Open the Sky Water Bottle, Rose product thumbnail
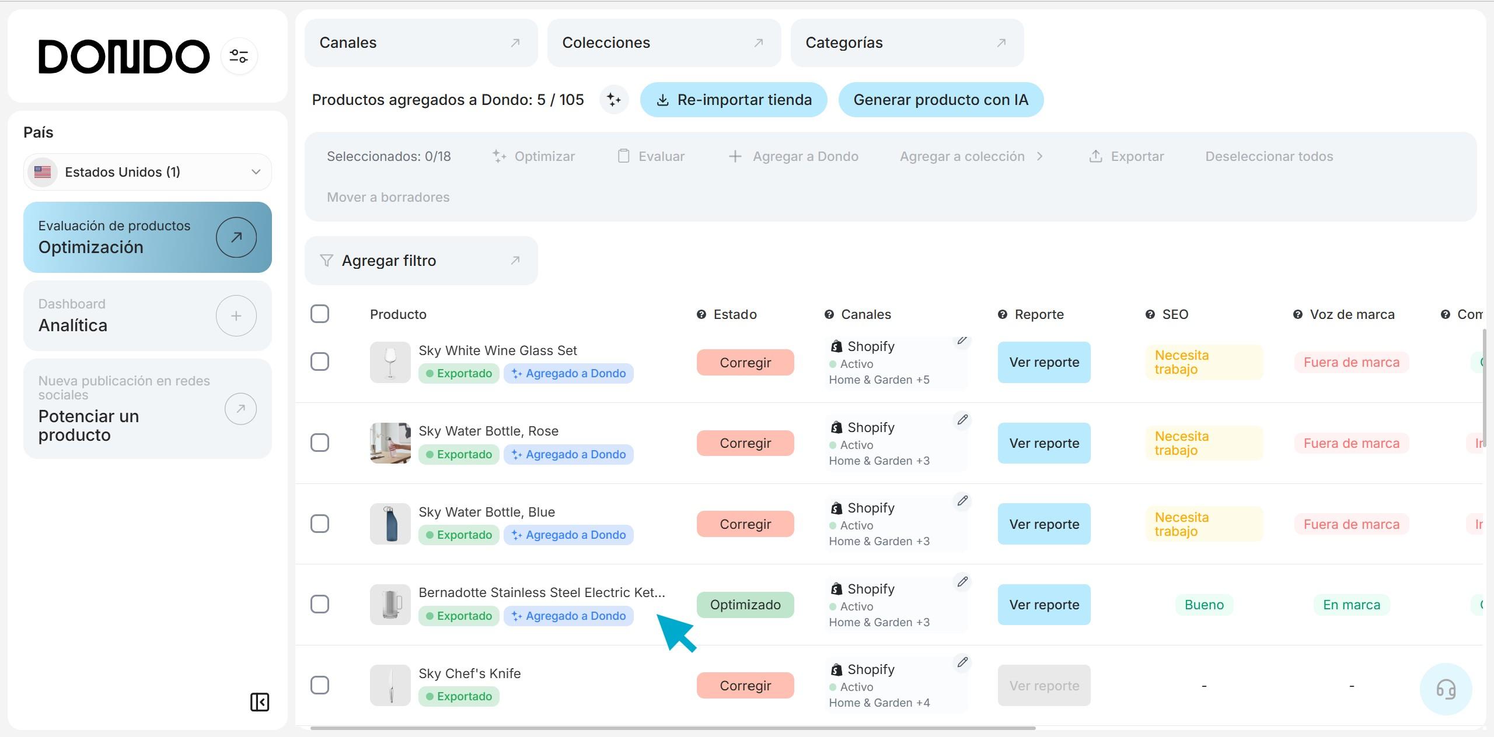 (390, 443)
